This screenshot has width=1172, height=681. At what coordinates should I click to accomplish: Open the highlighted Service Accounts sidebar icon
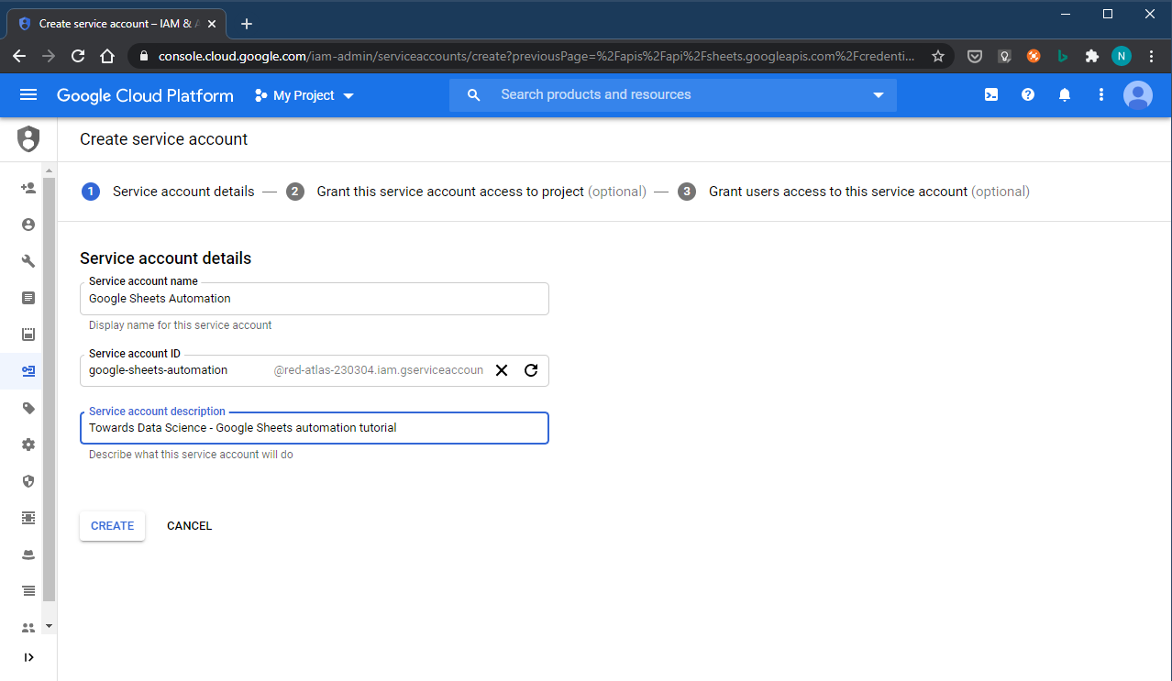28,371
